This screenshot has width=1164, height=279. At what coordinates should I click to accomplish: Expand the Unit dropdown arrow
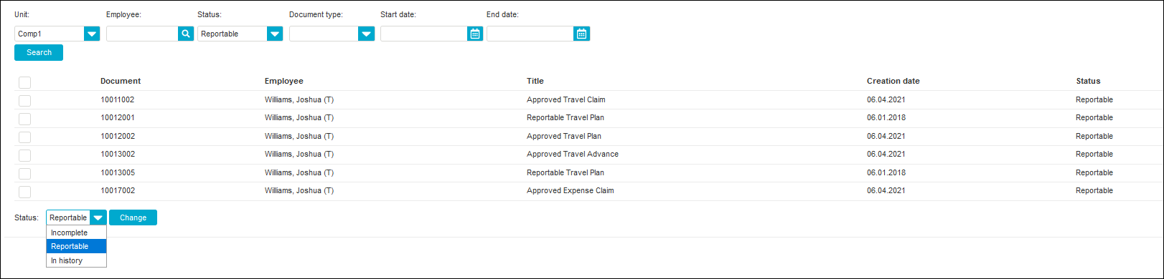pos(92,34)
